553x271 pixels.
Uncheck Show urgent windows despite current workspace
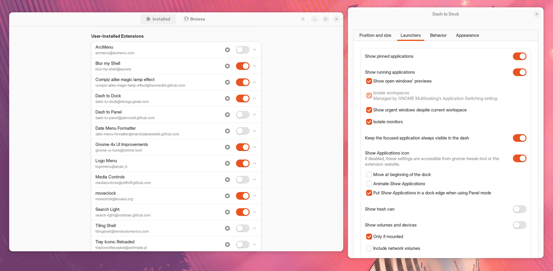point(369,110)
